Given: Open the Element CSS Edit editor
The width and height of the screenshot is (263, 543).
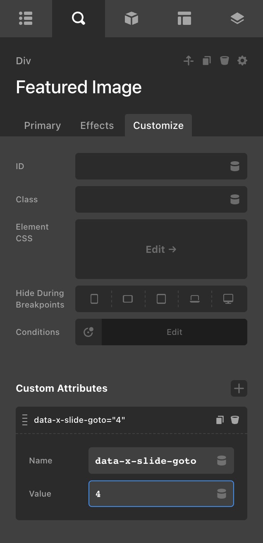Looking at the screenshot, I should tap(161, 249).
